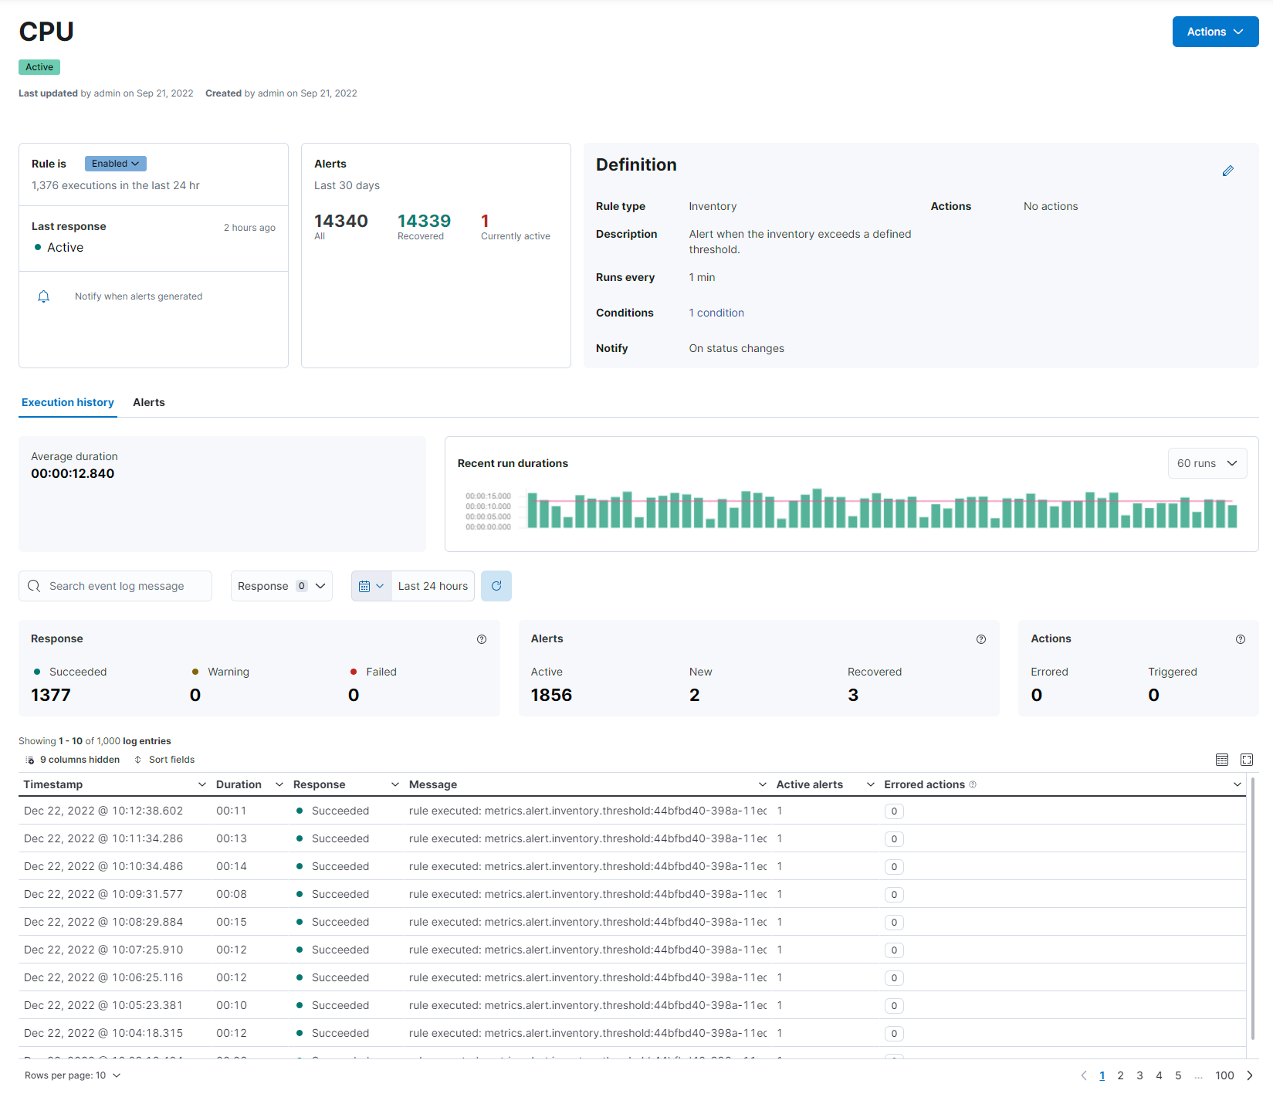Screen dimensions: 1273x1104
Task: Click the Alerts panel help icon
Action: tap(980, 639)
